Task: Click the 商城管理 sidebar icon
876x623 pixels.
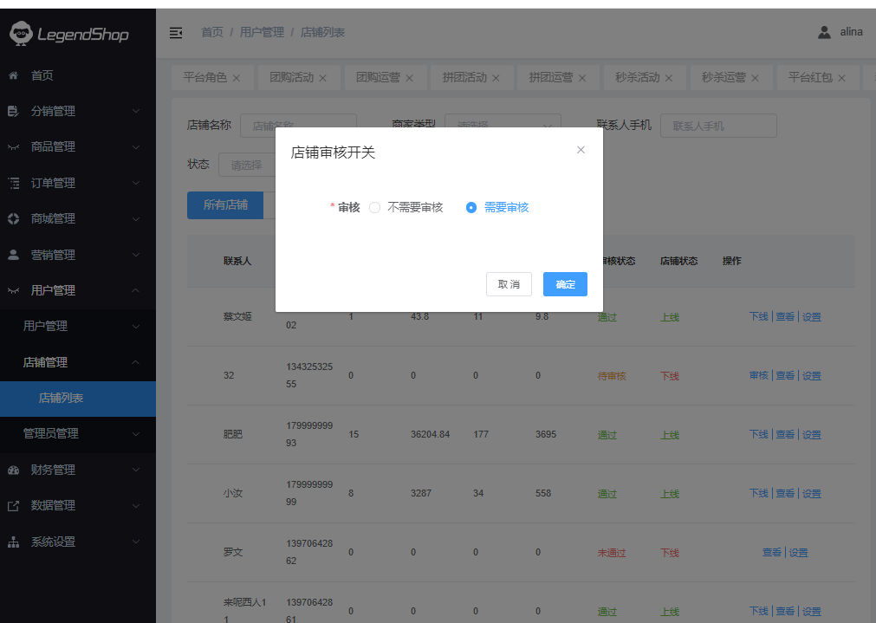Action: click(x=14, y=218)
